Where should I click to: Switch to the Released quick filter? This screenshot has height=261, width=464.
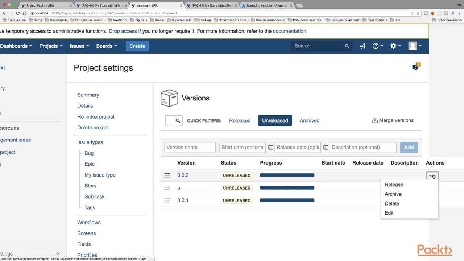(x=240, y=120)
